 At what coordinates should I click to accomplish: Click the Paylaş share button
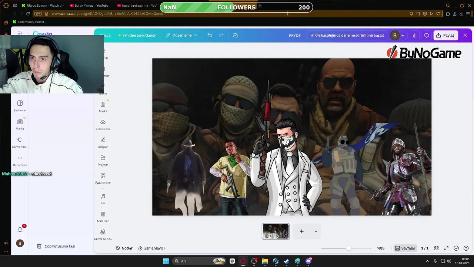coord(445,35)
